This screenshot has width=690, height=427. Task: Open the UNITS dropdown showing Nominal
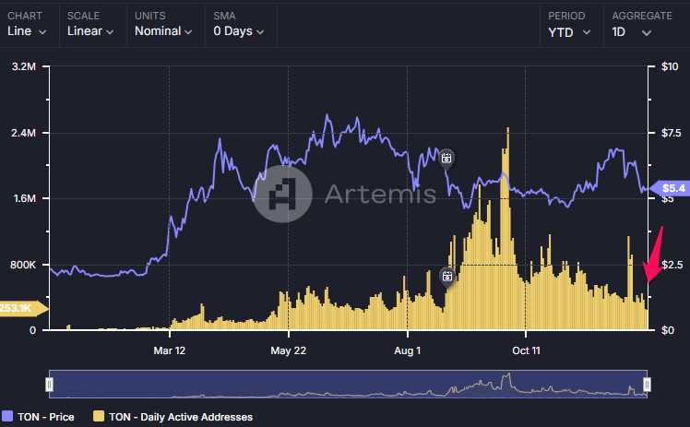click(163, 31)
